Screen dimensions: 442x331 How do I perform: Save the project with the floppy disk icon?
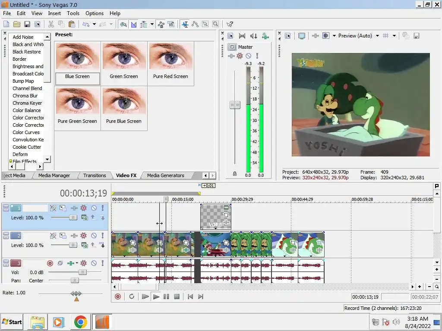click(x=27, y=24)
